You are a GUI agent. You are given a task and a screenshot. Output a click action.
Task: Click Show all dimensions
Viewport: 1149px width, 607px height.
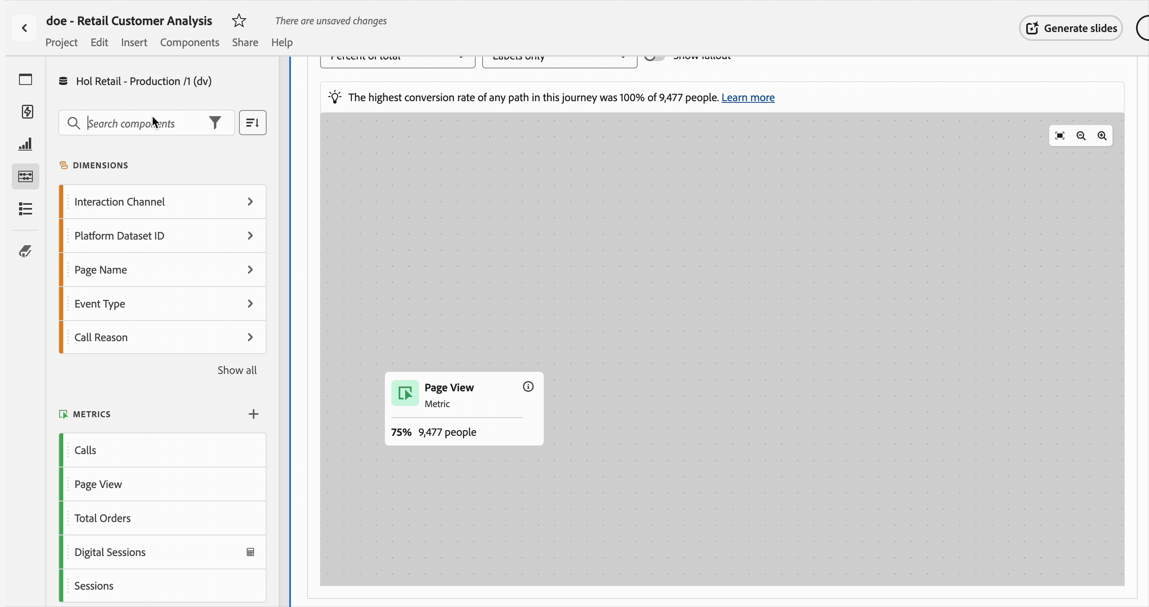click(x=237, y=370)
